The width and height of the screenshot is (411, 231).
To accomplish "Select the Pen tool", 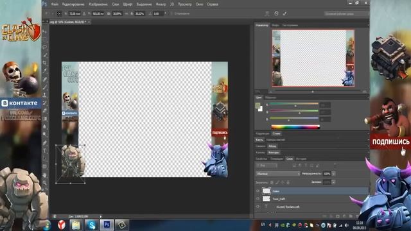I will 45,142.
